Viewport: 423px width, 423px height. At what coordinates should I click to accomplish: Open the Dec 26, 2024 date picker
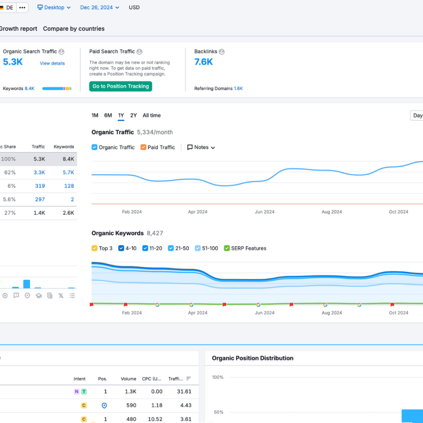(100, 7)
